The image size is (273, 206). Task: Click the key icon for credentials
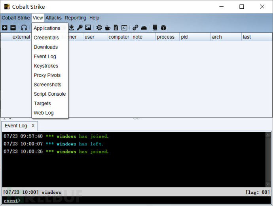(x=80, y=28)
